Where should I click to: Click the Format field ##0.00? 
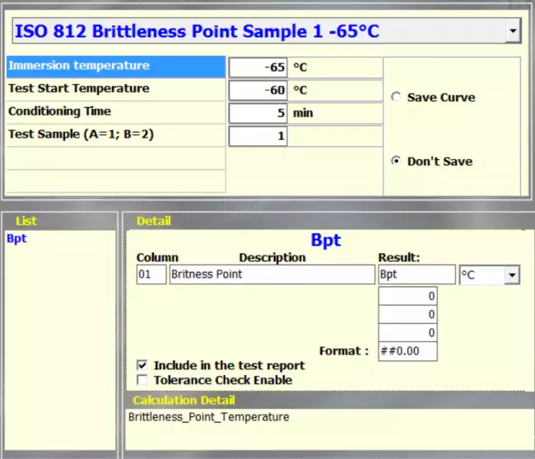407,352
